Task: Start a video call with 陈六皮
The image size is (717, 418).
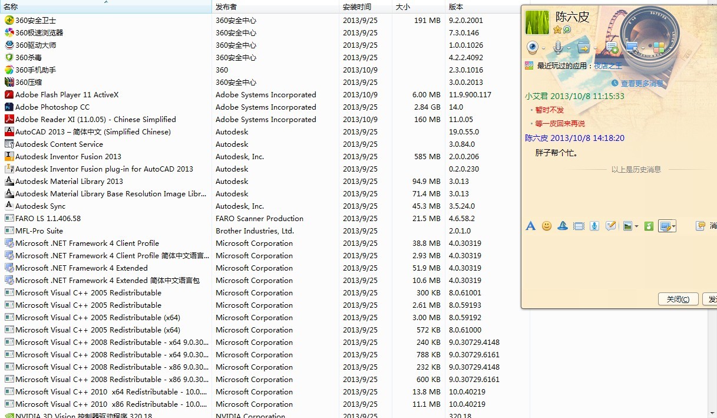Action: pos(533,47)
